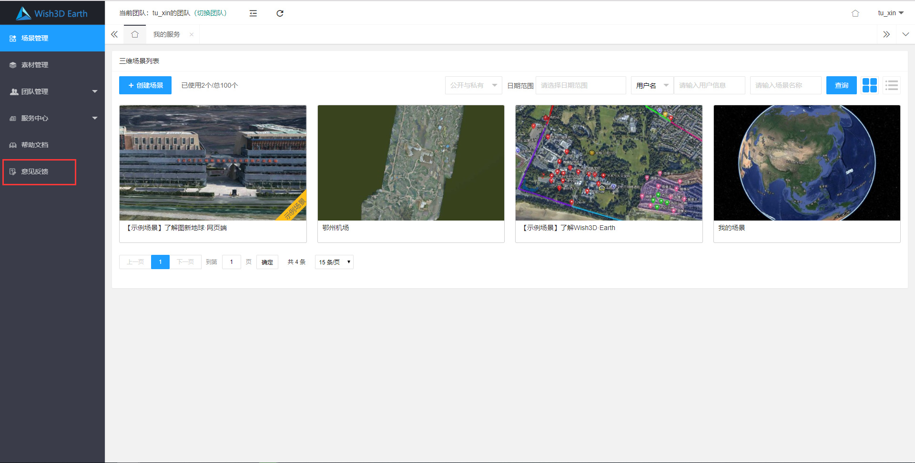Click the refresh icon in top bar
Viewport: 915px width, 463px height.
280,13
